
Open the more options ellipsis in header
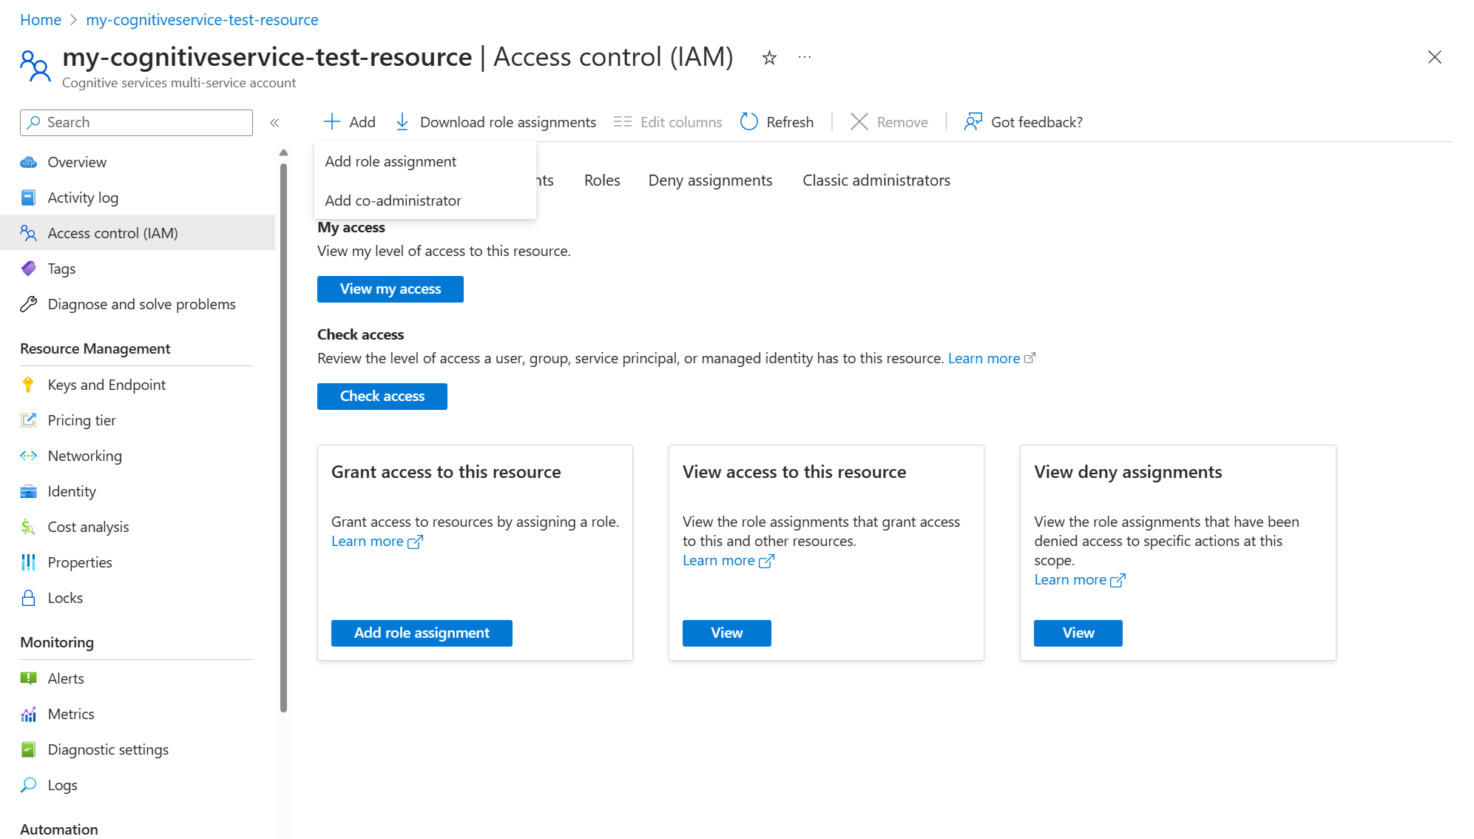805,57
